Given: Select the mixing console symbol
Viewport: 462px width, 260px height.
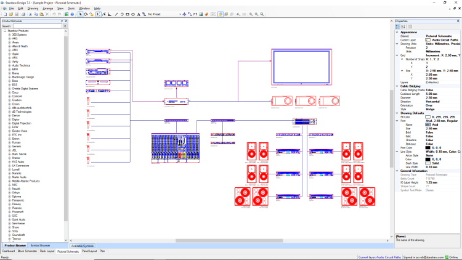Looking at the screenshot, I should click(176, 148).
